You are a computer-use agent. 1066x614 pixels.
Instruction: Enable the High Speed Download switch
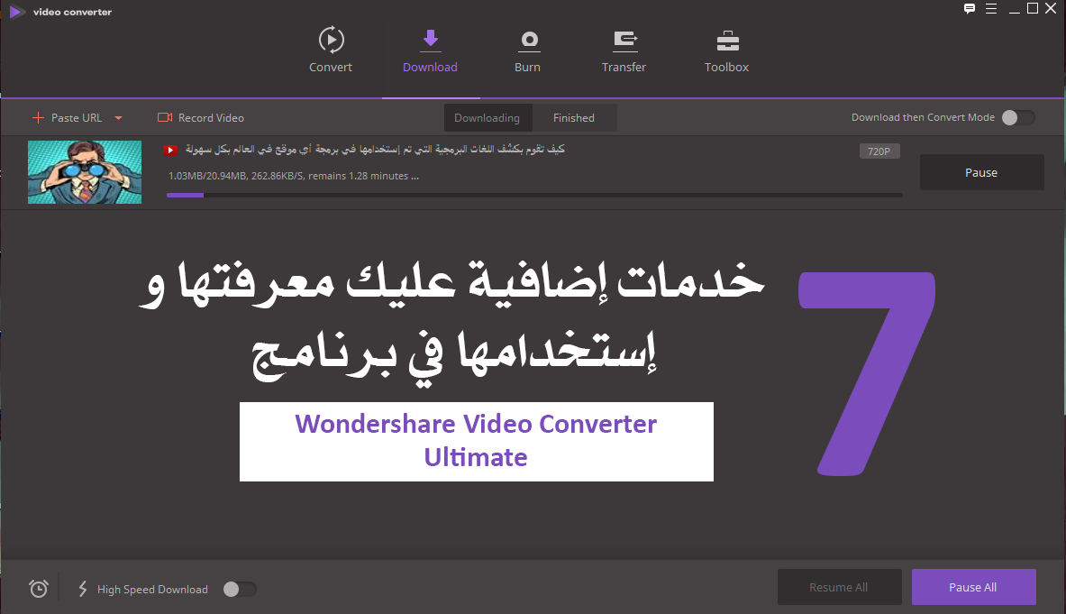click(x=240, y=589)
